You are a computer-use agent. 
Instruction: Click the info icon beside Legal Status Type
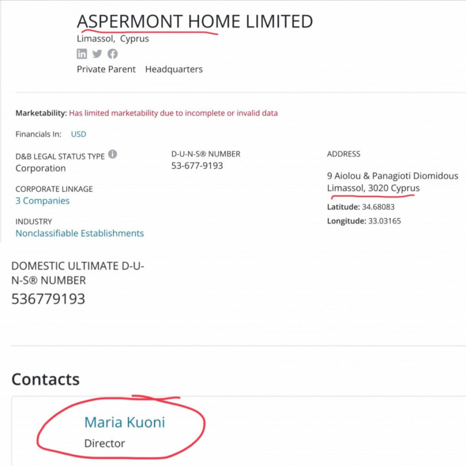pos(112,154)
